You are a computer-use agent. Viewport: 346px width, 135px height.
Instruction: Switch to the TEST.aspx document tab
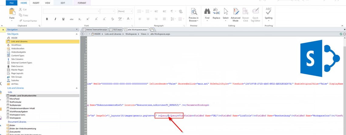click(x=116, y=29)
